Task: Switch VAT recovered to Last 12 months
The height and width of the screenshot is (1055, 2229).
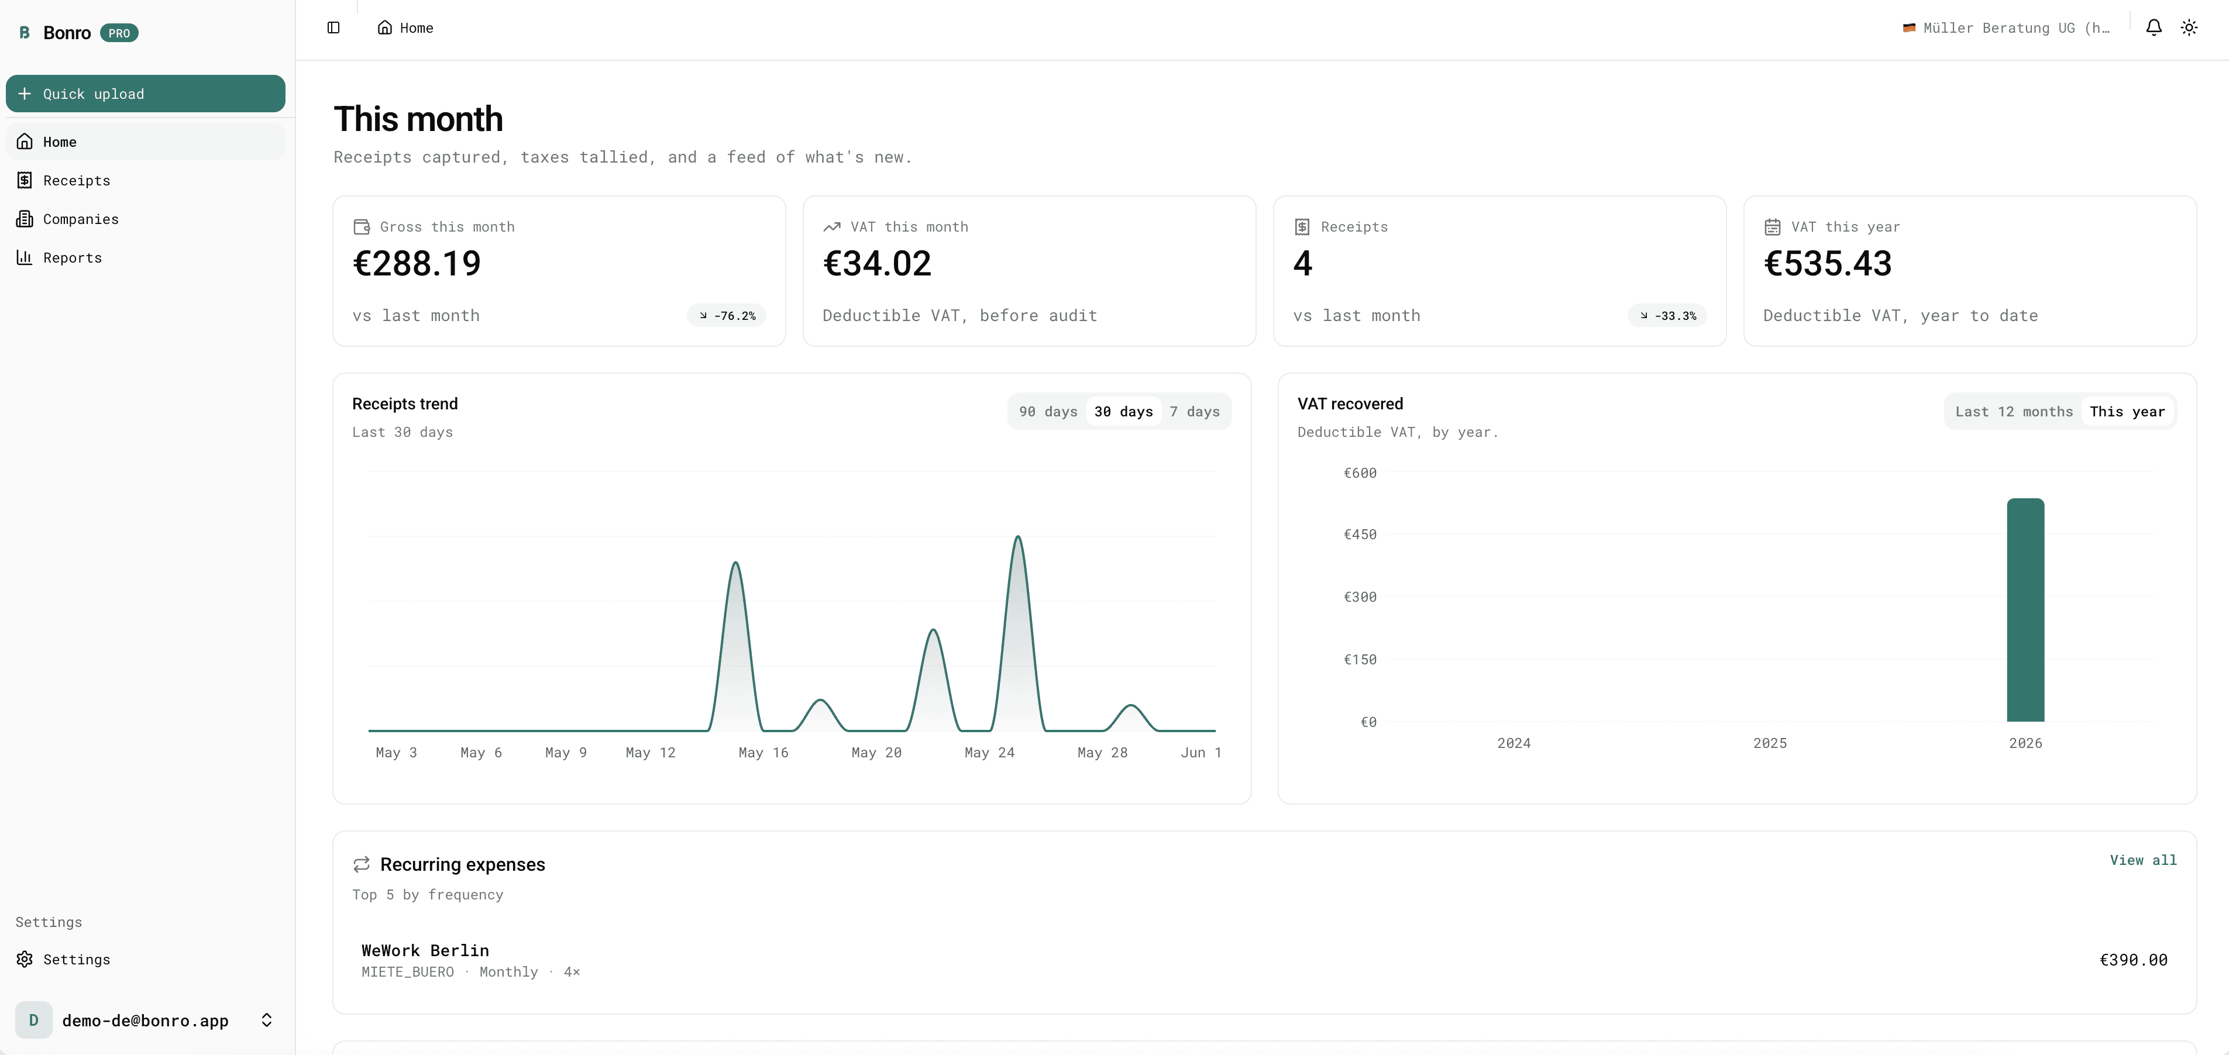Action: 2014,412
